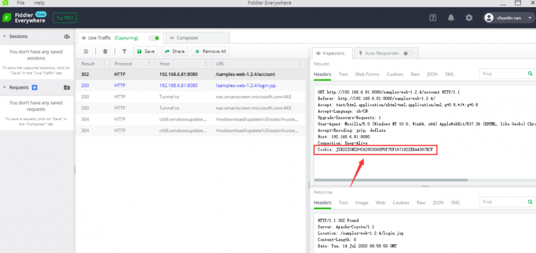
Task: Select the Request Headers tab
Action: pos(322,74)
